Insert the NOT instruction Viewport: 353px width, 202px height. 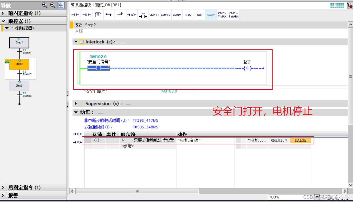coord(200,15)
